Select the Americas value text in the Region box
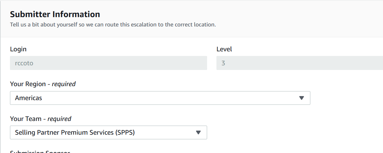383x153 pixels. point(28,98)
